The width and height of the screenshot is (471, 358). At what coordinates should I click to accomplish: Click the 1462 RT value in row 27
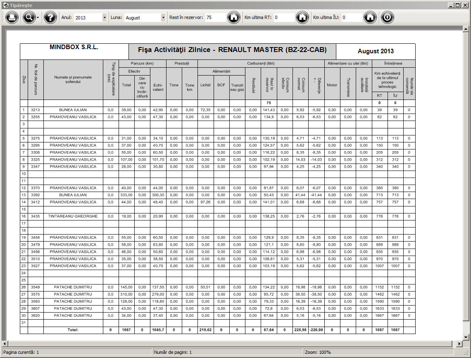[379, 294]
